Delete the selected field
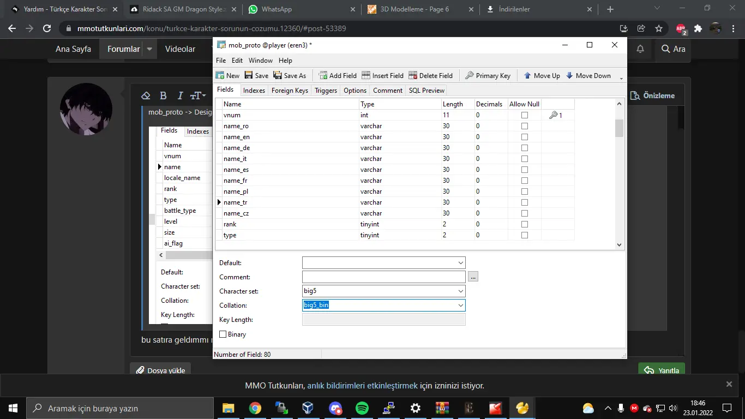Image resolution: width=745 pixels, height=419 pixels. 413,75
